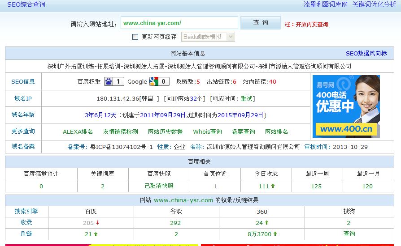Click the 域名年龄 row label

[23, 115]
